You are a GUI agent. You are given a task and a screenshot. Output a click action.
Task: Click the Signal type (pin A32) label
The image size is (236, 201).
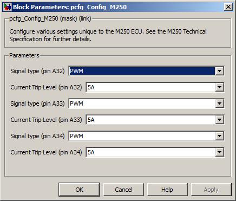(37, 71)
